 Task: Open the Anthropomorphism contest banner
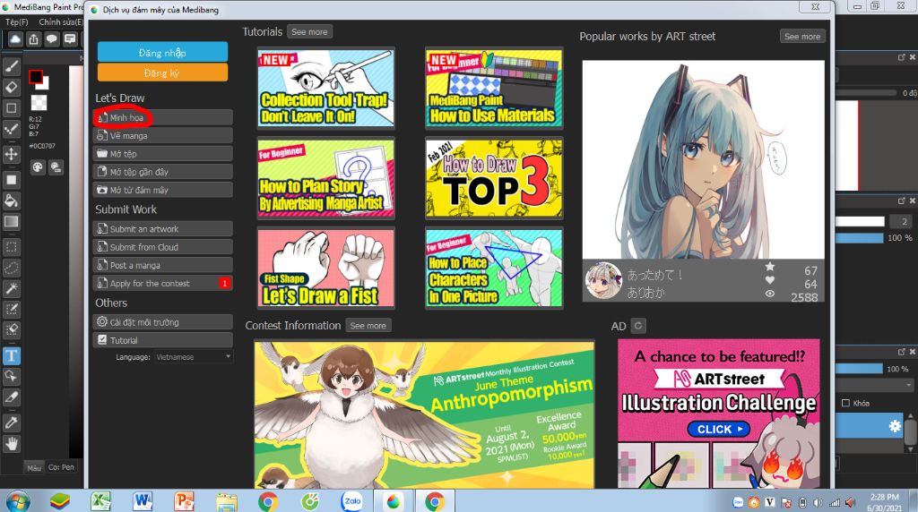pyautogui.click(x=424, y=415)
